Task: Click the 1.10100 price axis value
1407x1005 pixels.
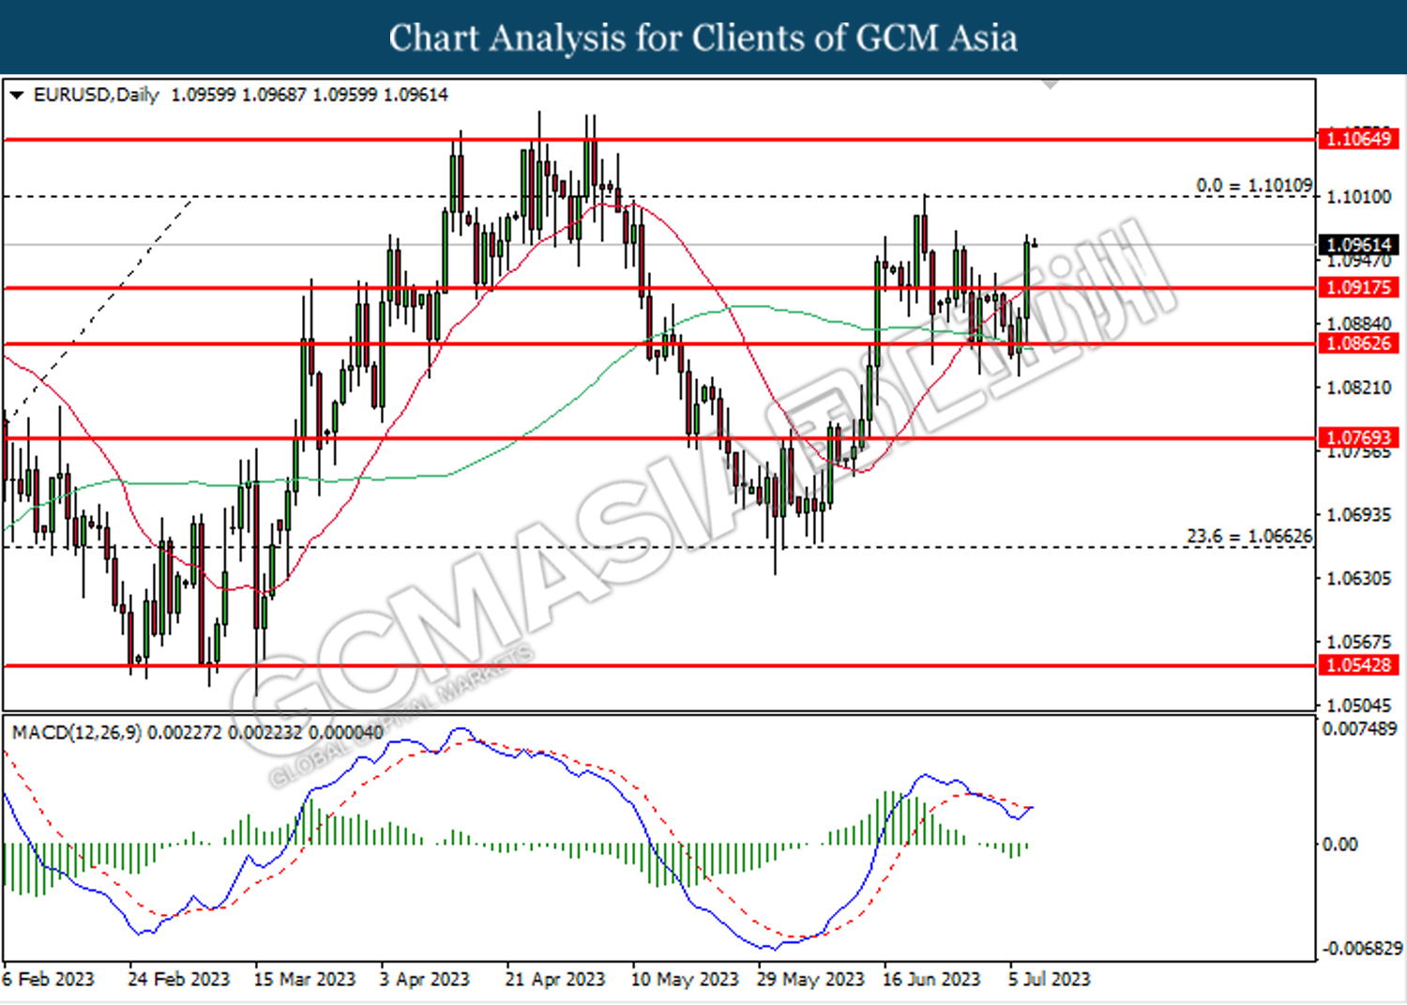Action: pyautogui.click(x=1359, y=196)
